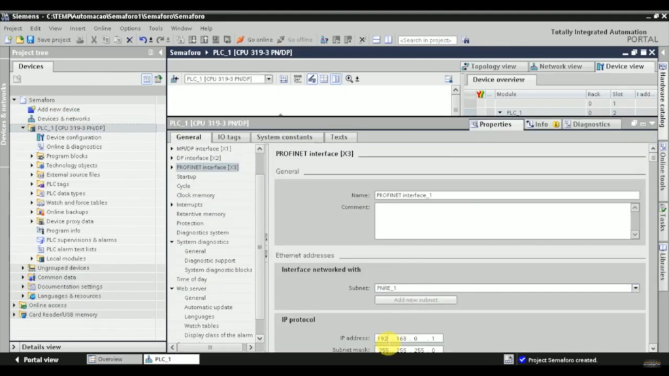Click the Open project folder icon
669x376 pixels.
click(19, 40)
